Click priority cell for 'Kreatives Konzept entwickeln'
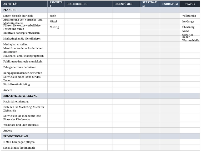Viewport: 201px width, 151px height. (x=56, y=33)
